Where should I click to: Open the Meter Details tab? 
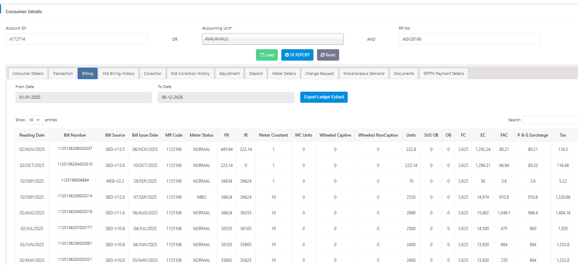tap(284, 73)
